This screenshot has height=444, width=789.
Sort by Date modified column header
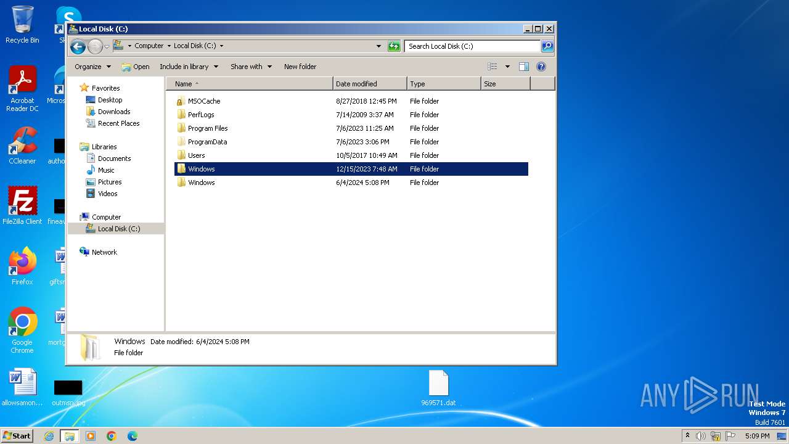(370, 84)
